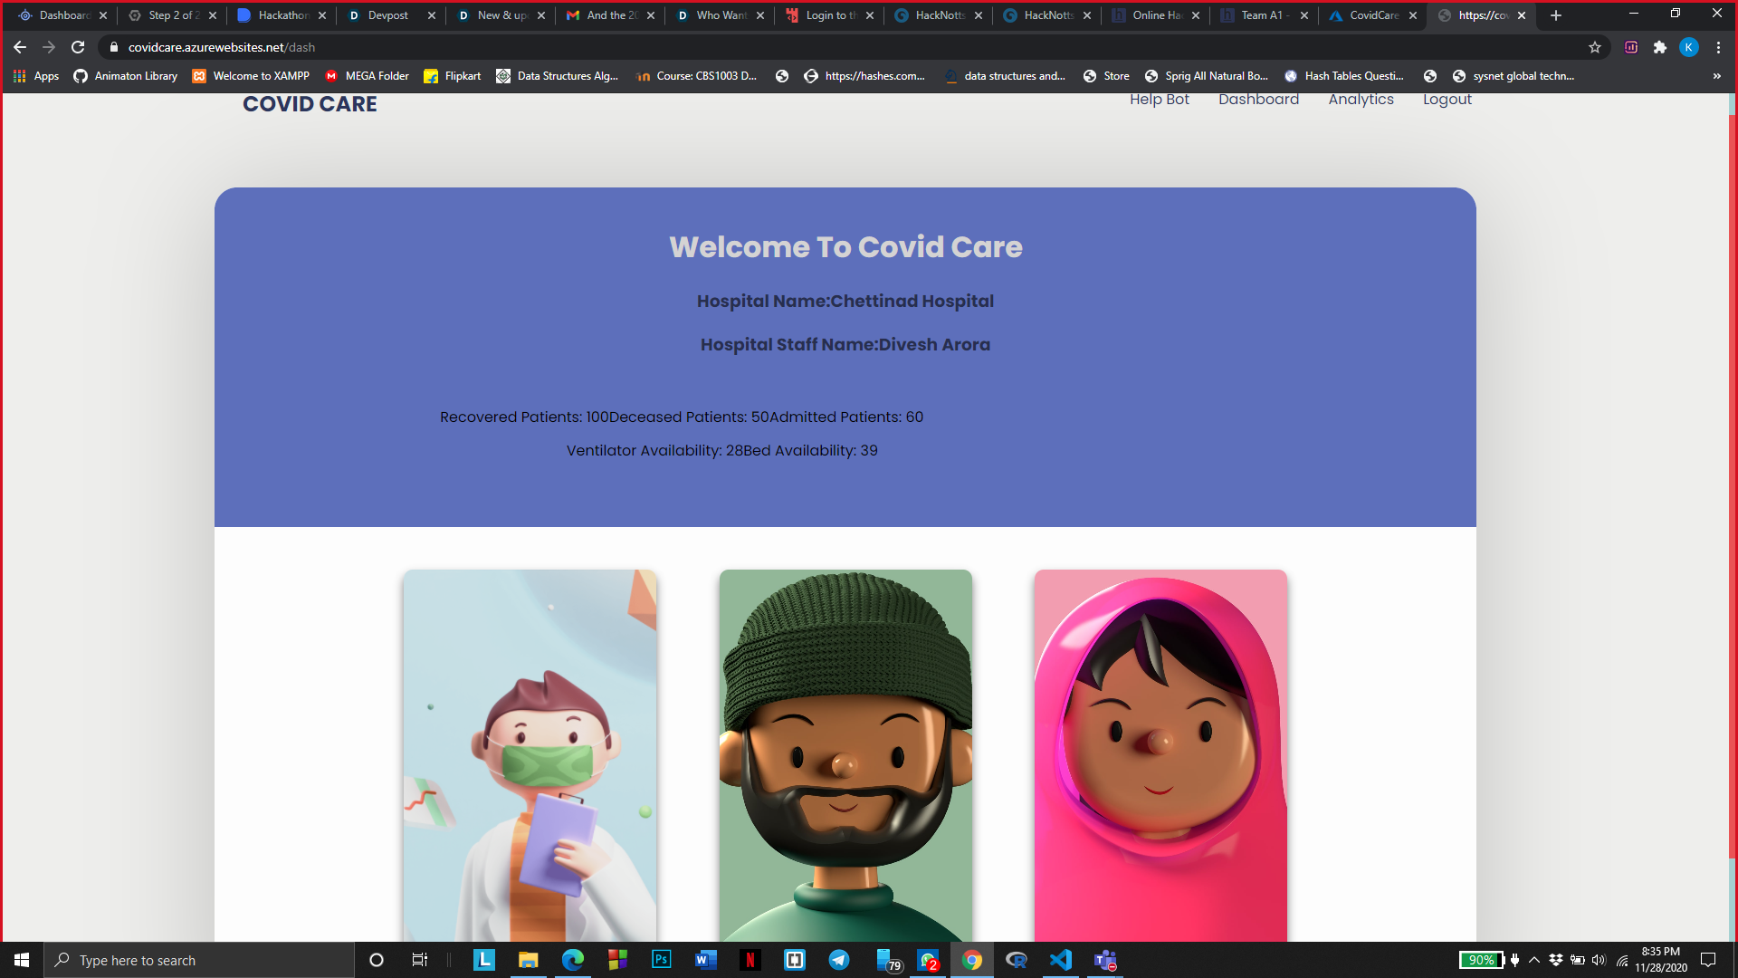This screenshot has width=1738, height=978.
Task: Open a new tab with the plus button
Action: tap(1556, 15)
